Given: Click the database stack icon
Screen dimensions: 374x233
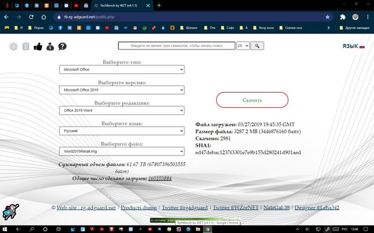Looking at the screenshot, I should [26, 46].
